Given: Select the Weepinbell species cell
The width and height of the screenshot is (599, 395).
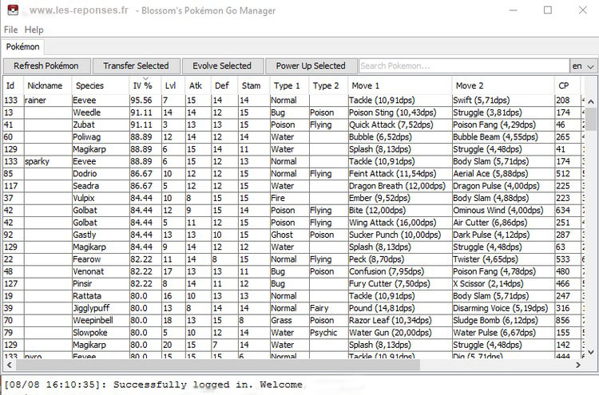Looking at the screenshot, I should pos(101,320).
